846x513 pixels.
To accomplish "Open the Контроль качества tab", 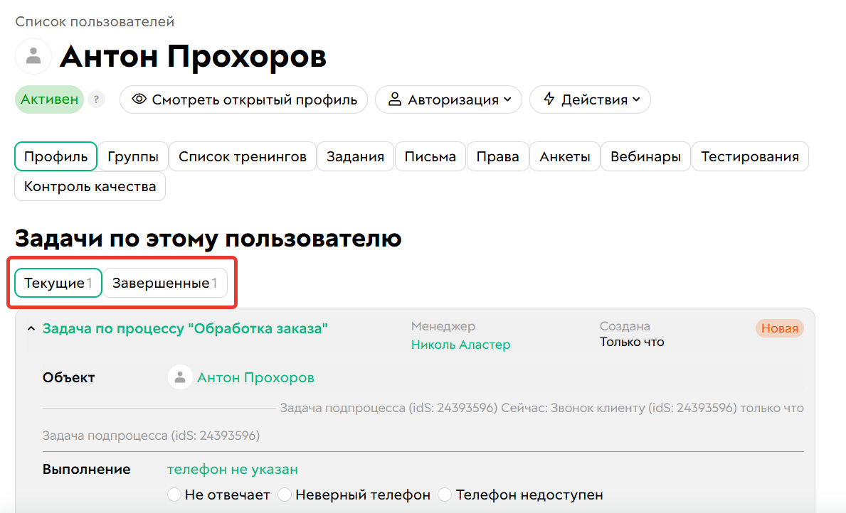I will [90, 186].
